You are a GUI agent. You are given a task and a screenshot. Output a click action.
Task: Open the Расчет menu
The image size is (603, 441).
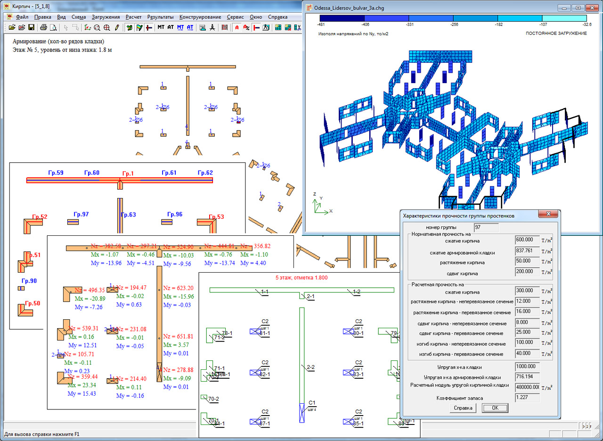133,17
